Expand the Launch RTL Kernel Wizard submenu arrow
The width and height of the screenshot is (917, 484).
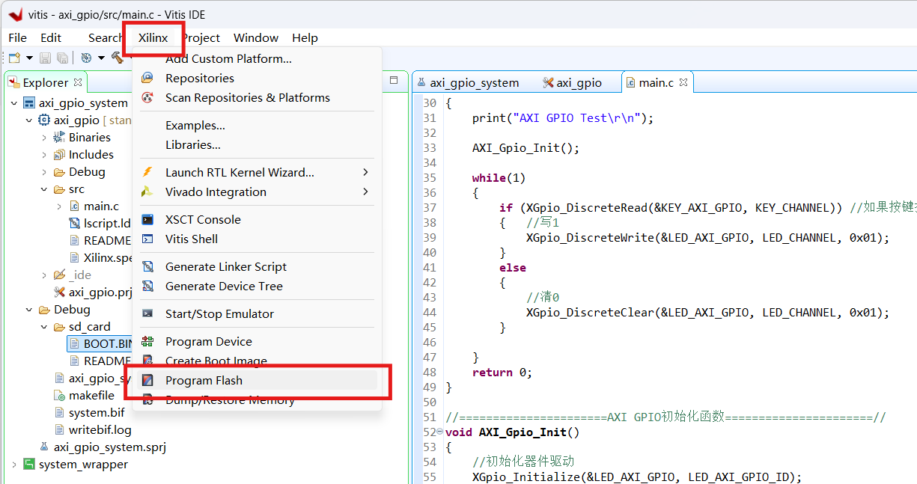(x=365, y=172)
